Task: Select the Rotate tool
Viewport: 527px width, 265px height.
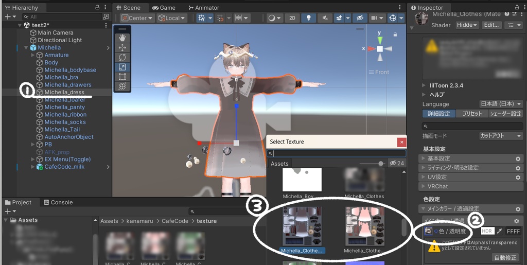Action: 122,58
